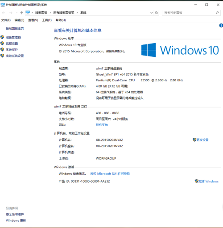Maximize the System window
223x228 pixels.
coord(206,5)
